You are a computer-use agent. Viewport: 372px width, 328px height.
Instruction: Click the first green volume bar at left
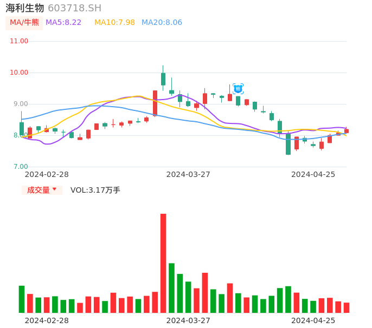pyautogui.click(x=22, y=299)
